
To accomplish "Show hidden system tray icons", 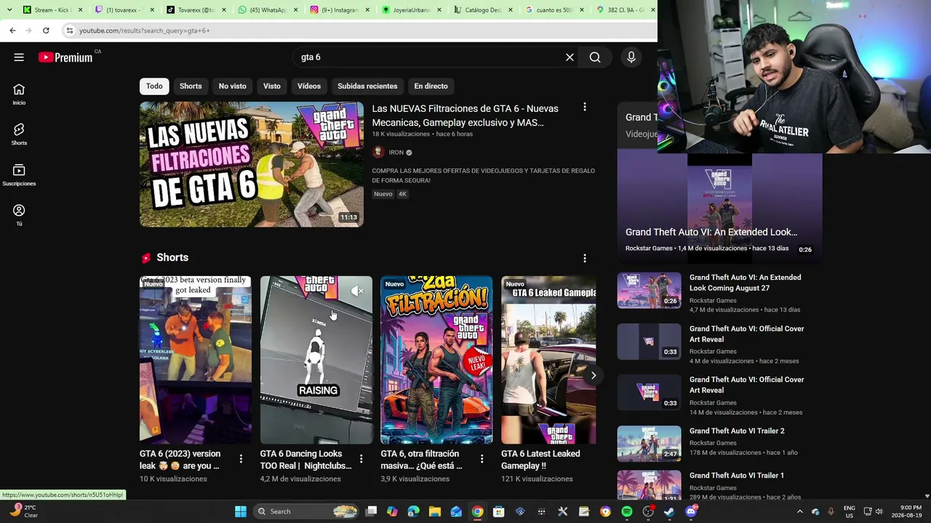I will [800, 511].
